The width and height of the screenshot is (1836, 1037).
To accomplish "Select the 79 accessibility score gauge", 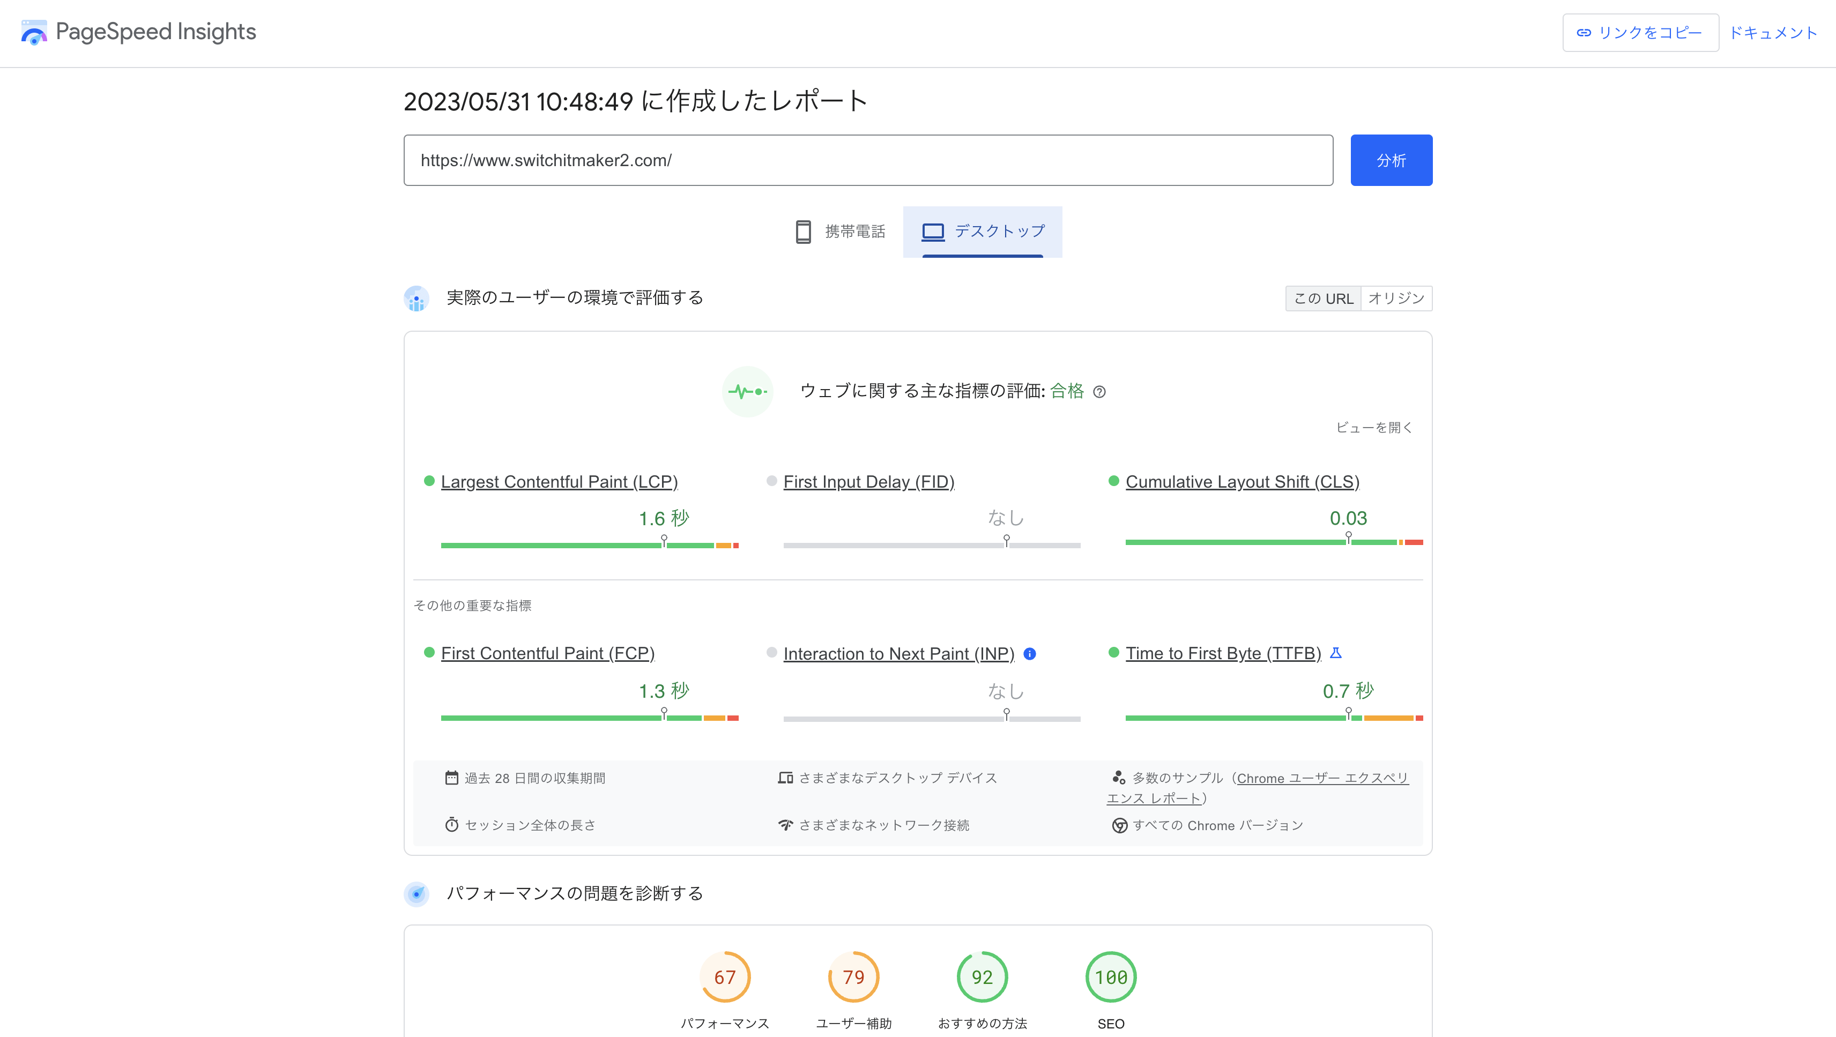I will 853,977.
